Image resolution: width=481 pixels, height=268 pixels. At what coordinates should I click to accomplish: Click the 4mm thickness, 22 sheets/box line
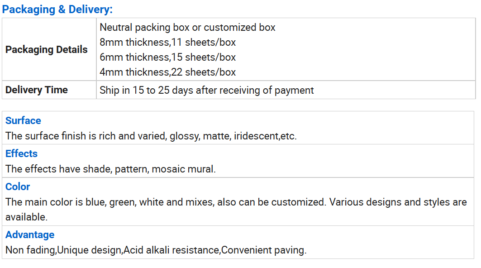tap(167, 72)
